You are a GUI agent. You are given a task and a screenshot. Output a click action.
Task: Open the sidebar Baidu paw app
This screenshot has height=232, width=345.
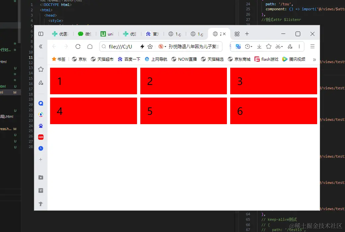click(41, 126)
